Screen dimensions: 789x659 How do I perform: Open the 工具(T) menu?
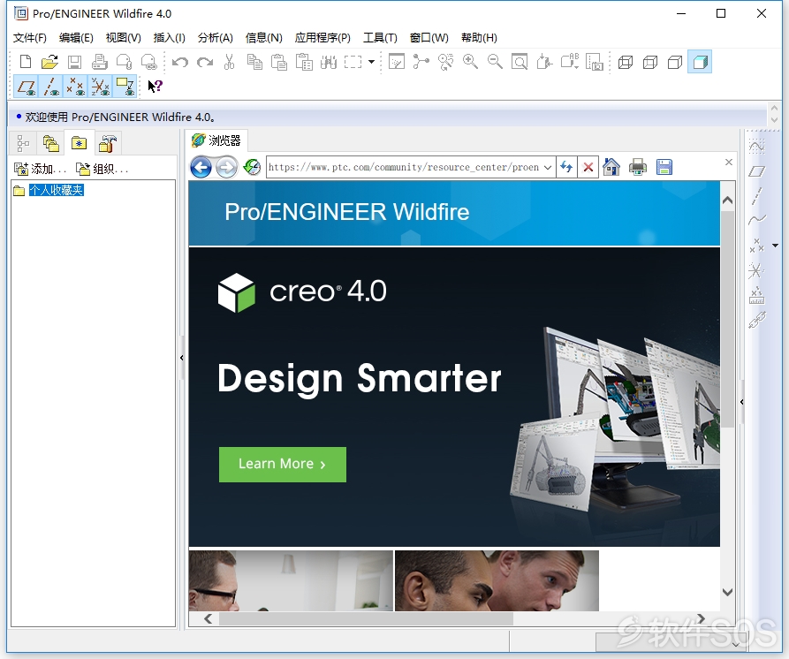coord(380,38)
